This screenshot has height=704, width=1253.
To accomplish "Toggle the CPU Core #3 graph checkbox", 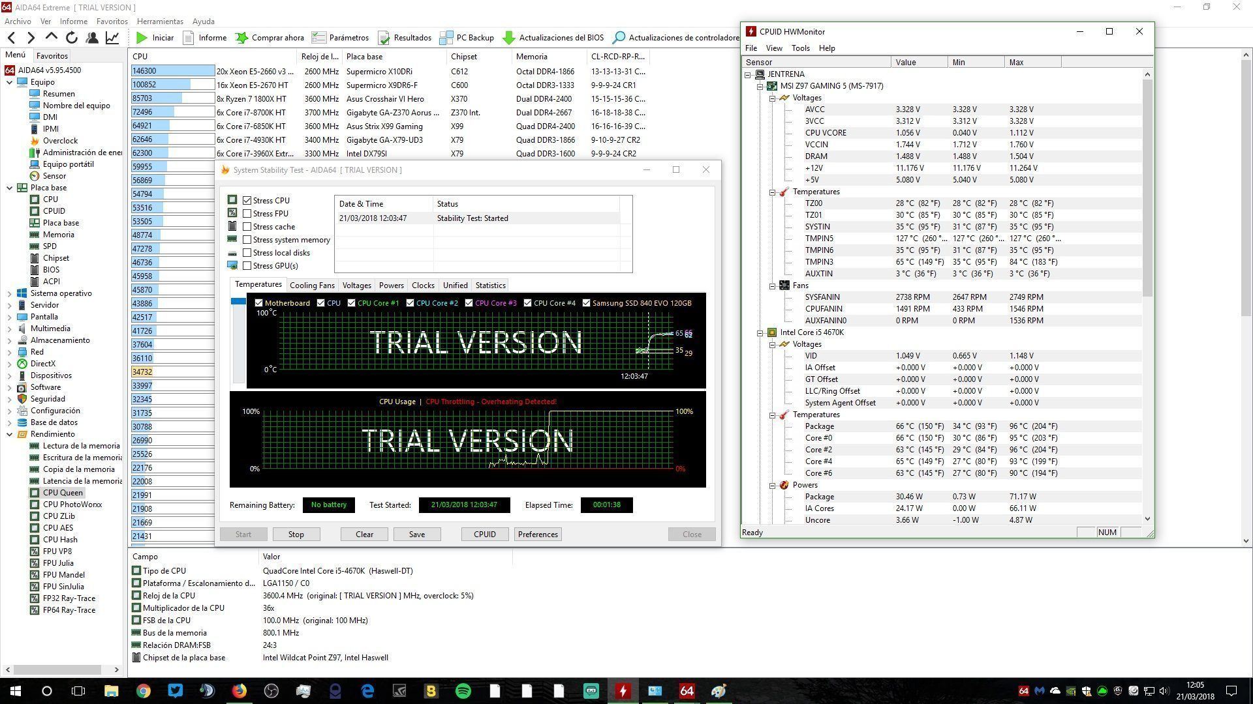I will [x=469, y=303].
